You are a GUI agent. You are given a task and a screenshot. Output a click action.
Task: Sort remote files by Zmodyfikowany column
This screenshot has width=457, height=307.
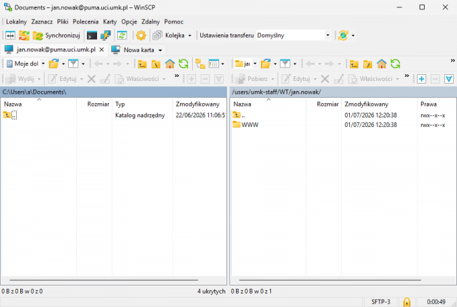tap(379, 104)
